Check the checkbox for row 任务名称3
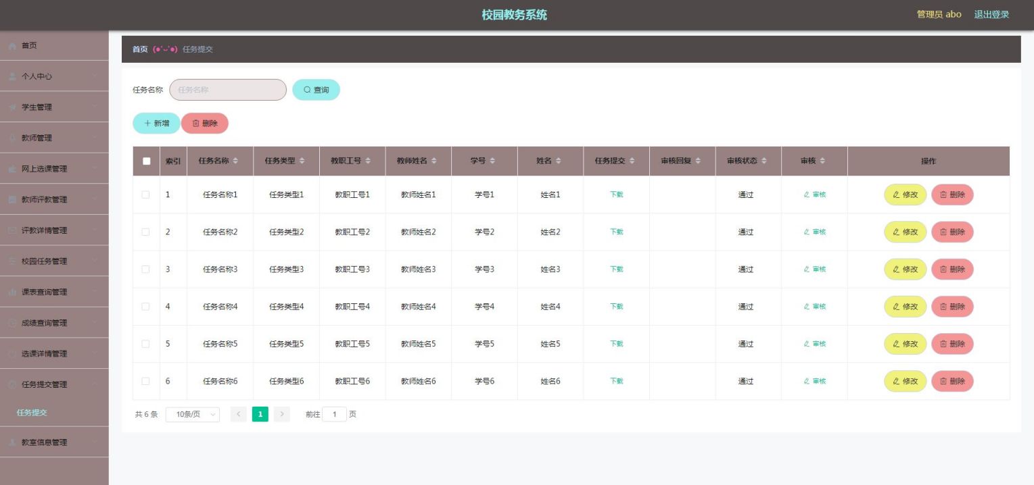Screen dimensions: 1034x485 click(x=146, y=269)
